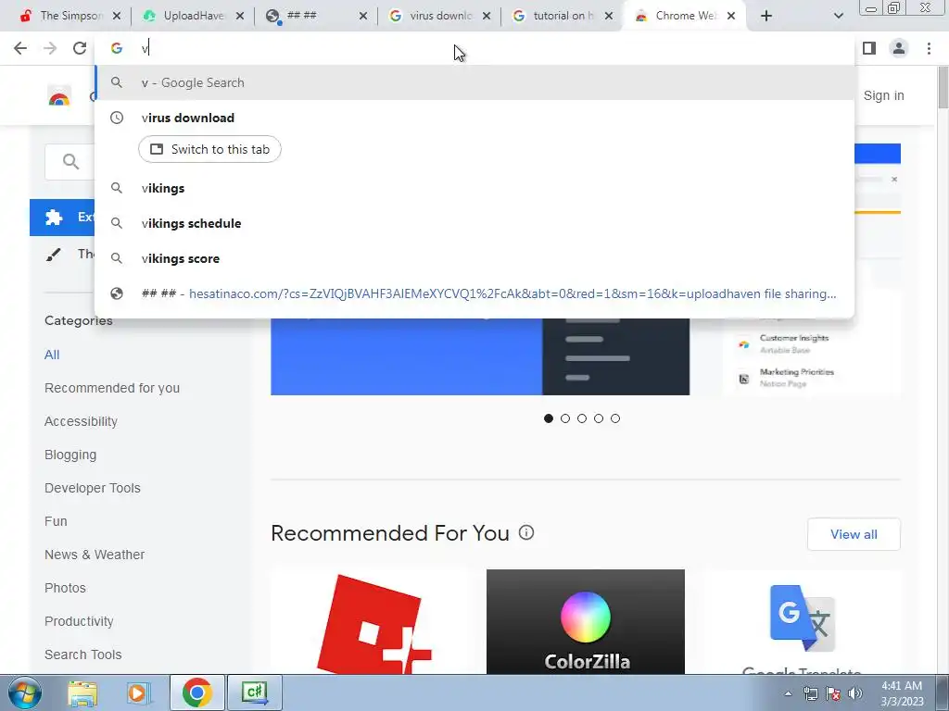Viewport: 949px width, 711px height.
Task: Select the Fun category
Action: pyautogui.click(x=56, y=521)
